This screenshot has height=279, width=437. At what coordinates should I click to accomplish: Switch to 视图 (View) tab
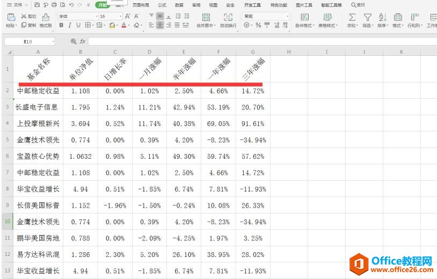coord(213,5)
